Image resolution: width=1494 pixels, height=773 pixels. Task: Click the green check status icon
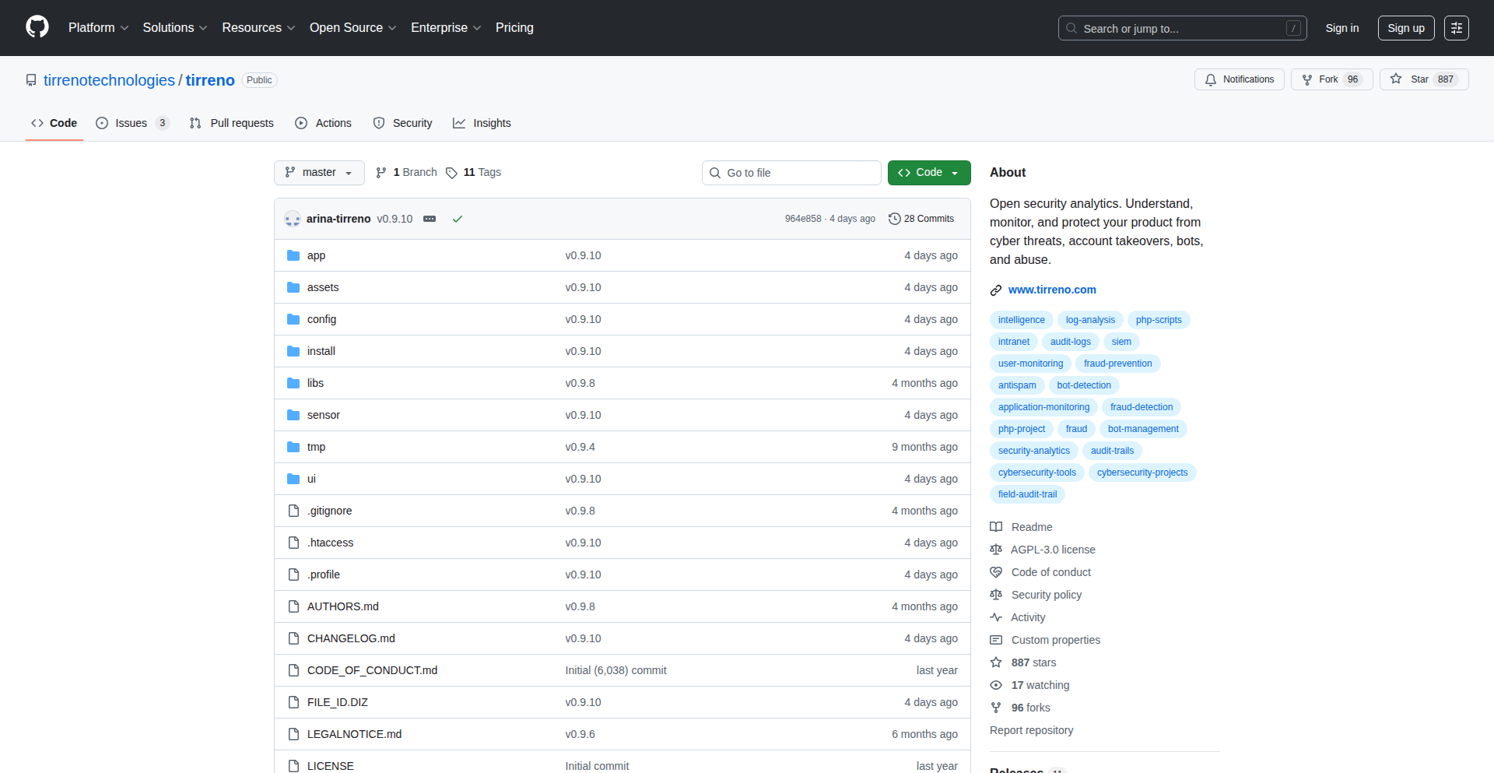pyautogui.click(x=458, y=219)
